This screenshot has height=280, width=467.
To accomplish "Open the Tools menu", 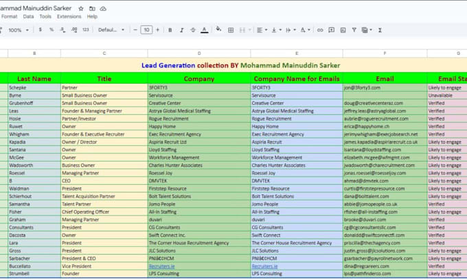I will pos(45,16).
